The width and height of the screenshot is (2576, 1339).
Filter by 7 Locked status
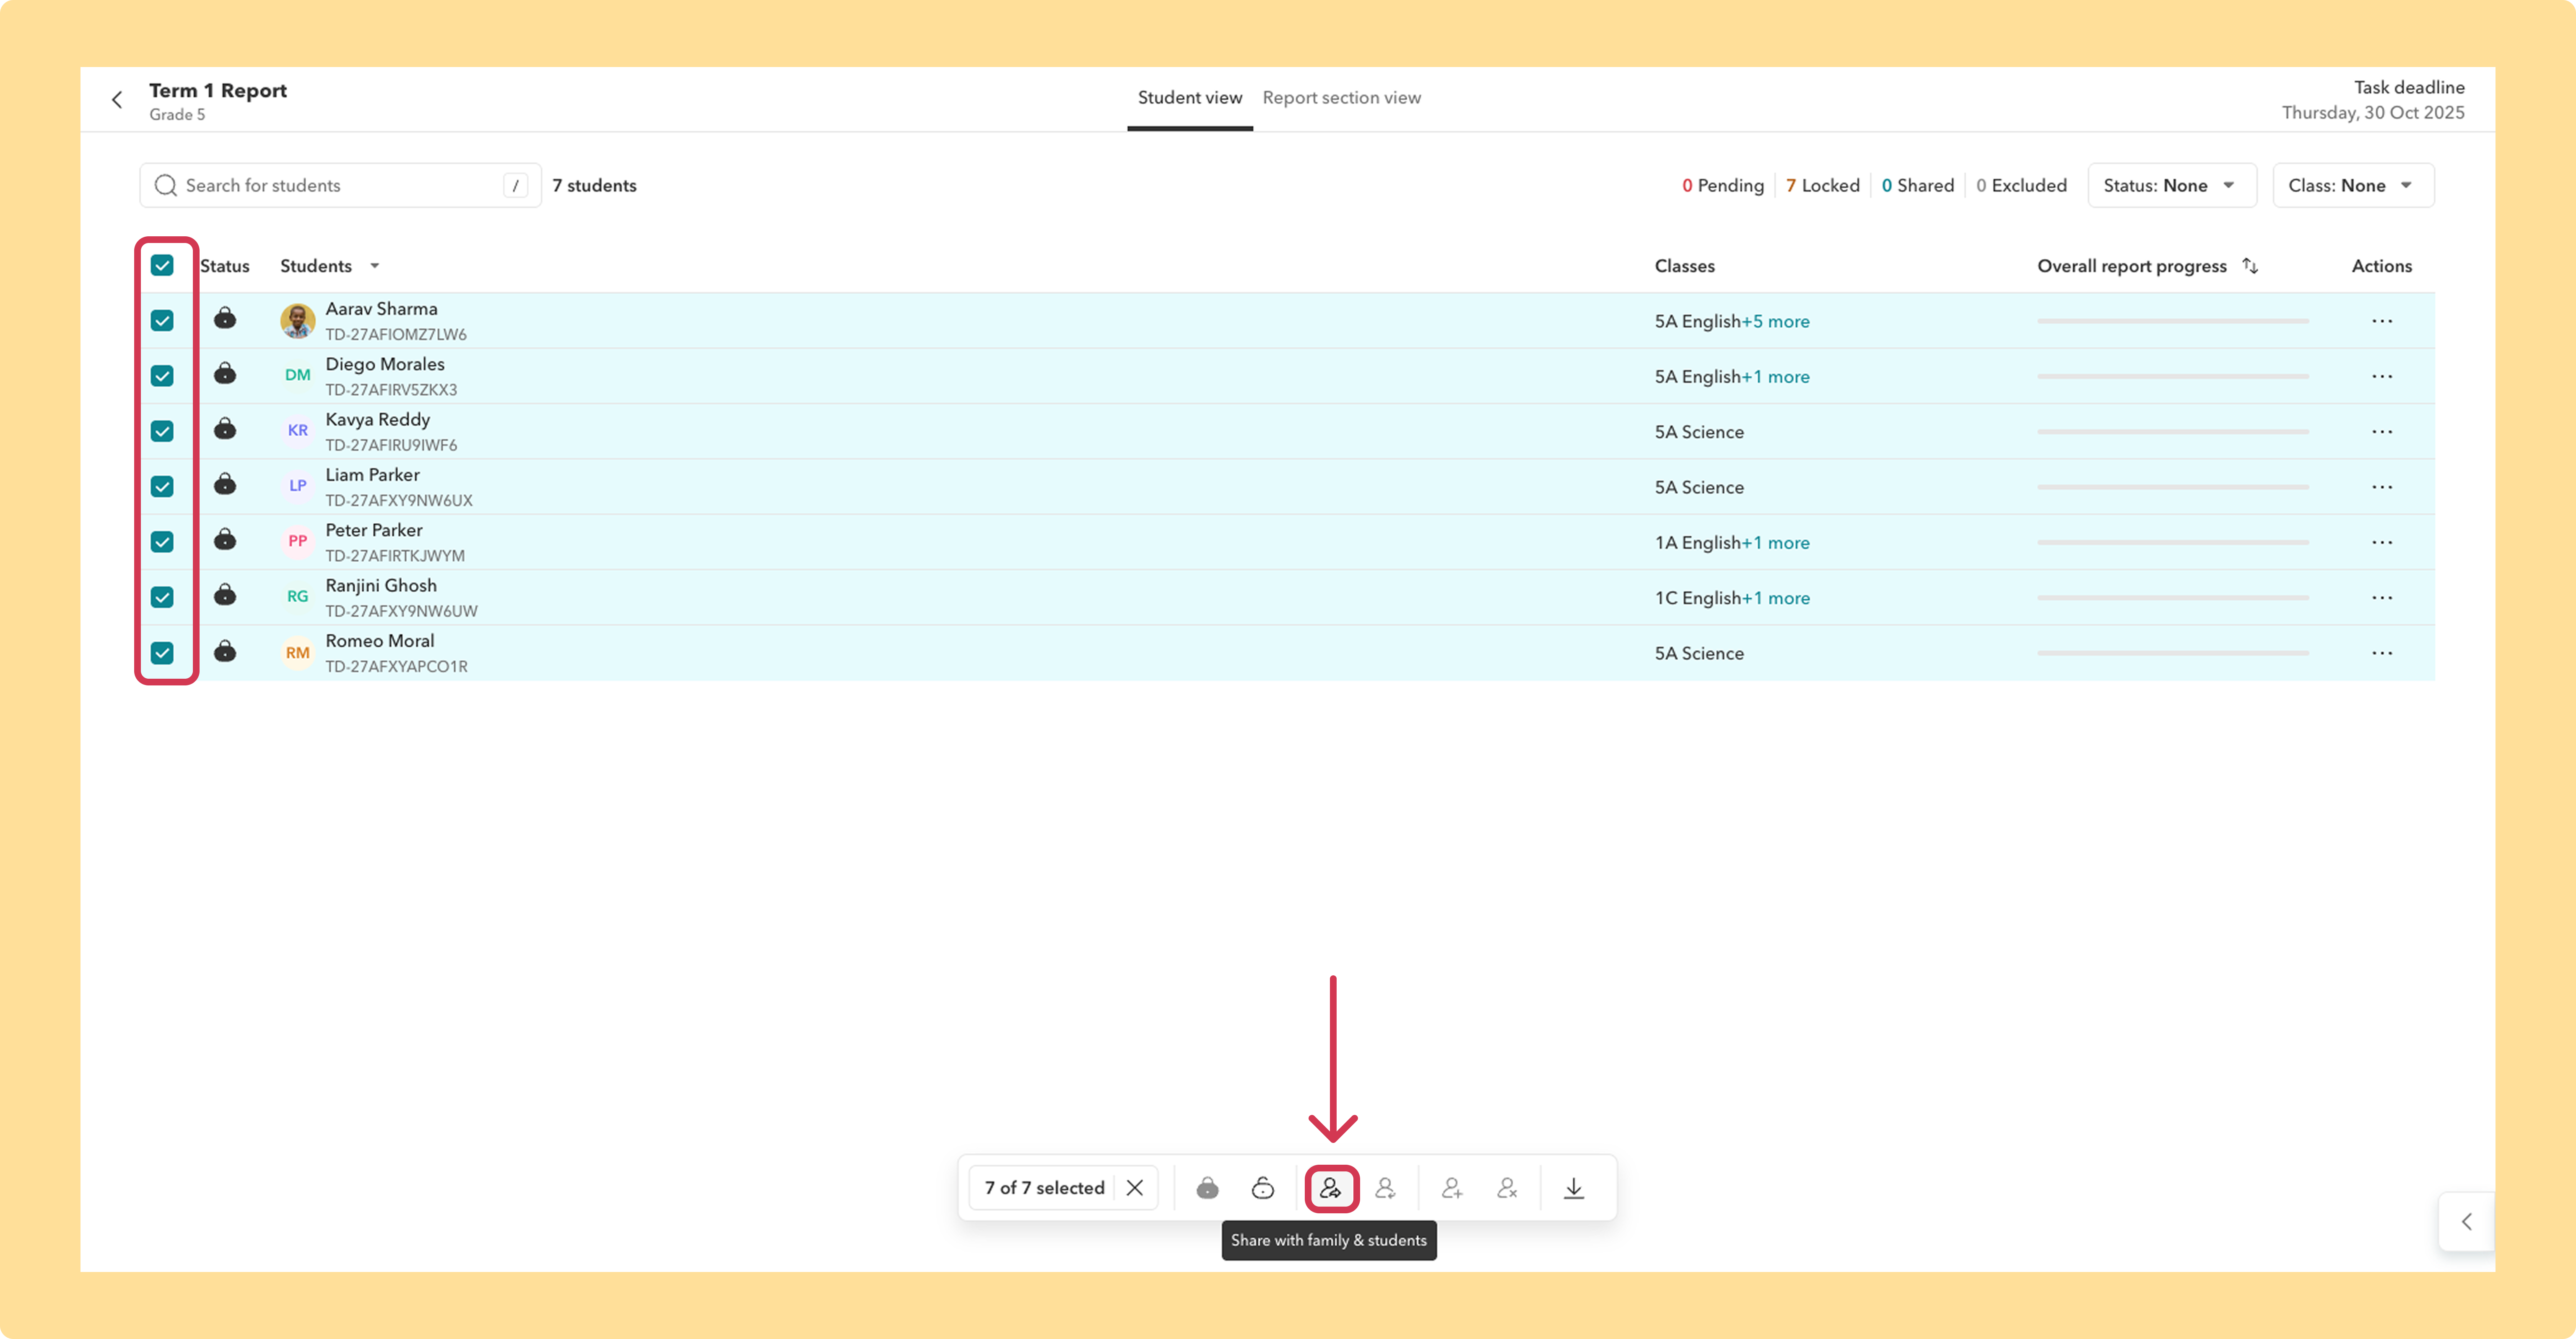(x=1823, y=186)
